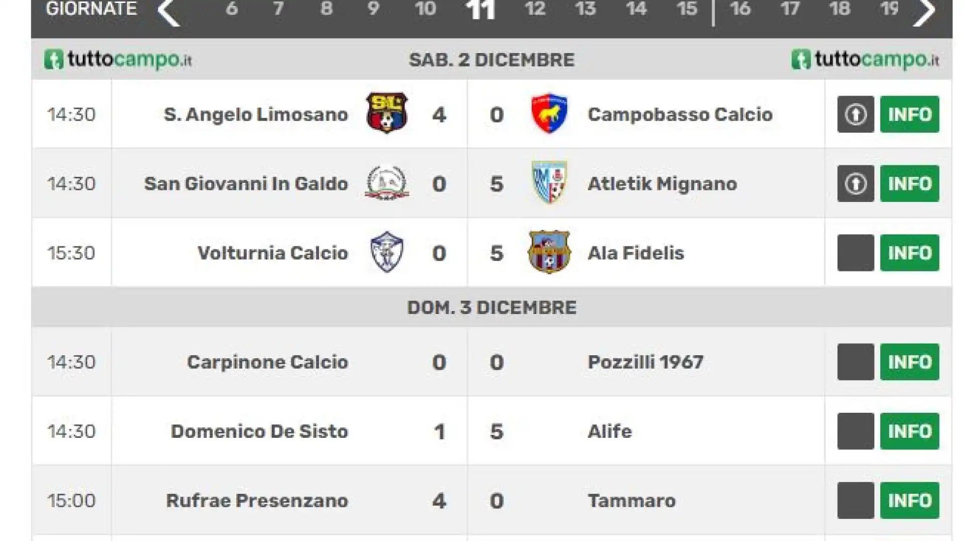
Task: Show next giornate with right chevron
Action: click(x=924, y=11)
